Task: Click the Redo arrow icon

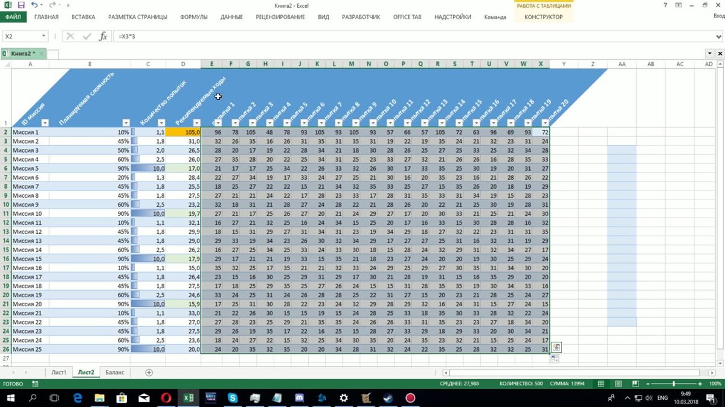Action: 52,5
